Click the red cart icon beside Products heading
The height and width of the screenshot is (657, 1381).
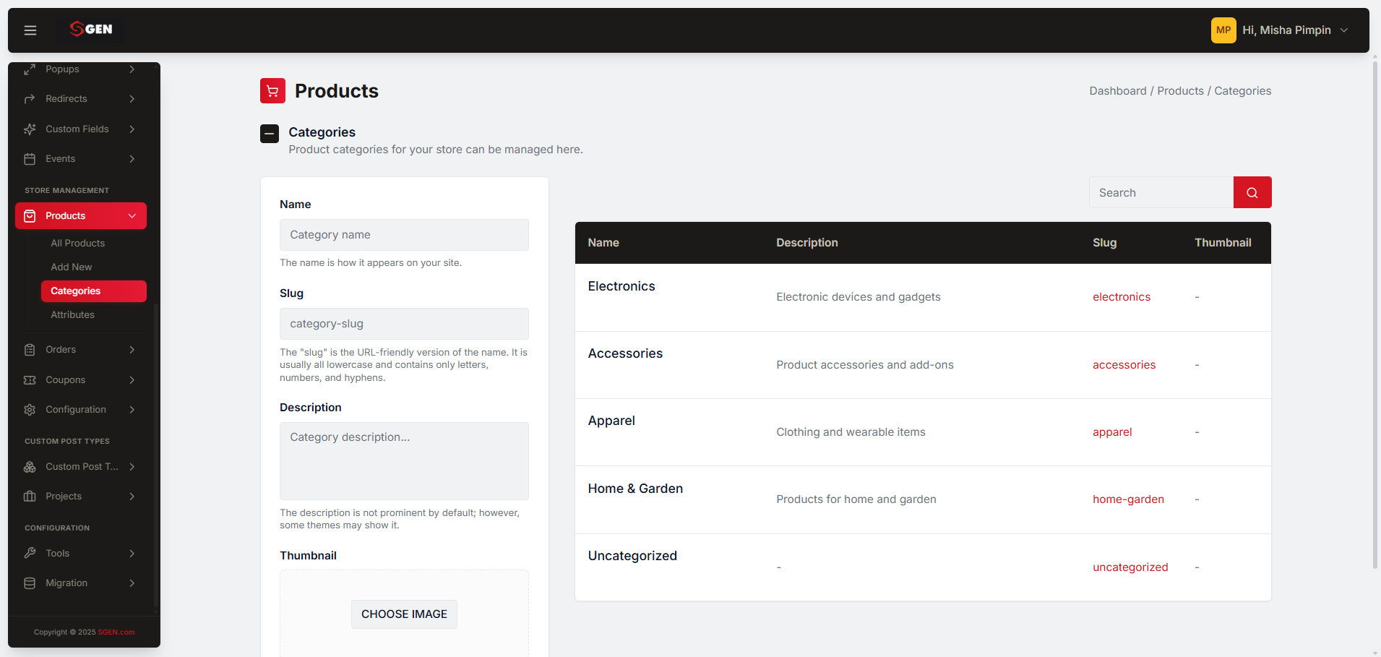272,91
